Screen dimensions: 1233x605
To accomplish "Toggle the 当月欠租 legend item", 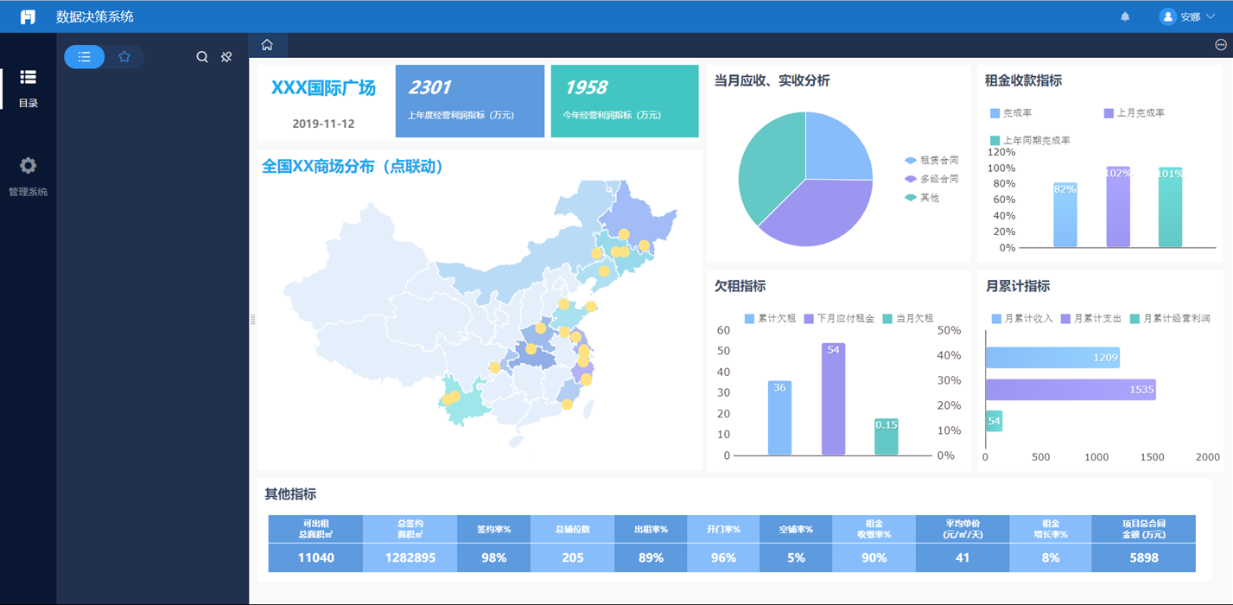I will [x=908, y=319].
